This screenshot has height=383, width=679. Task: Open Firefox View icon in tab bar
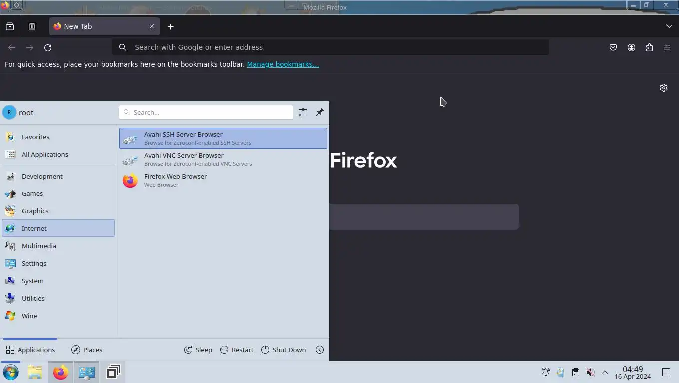[10, 26]
